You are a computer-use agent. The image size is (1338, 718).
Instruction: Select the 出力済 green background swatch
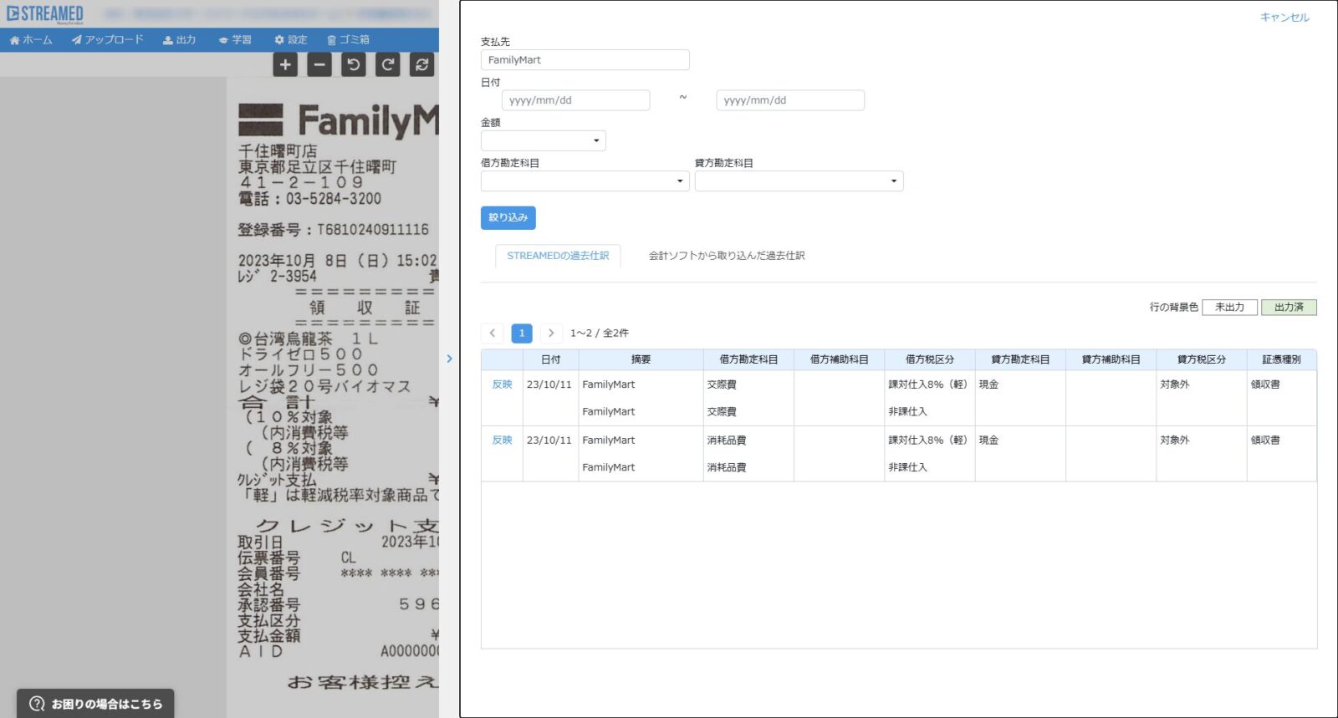click(1289, 308)
